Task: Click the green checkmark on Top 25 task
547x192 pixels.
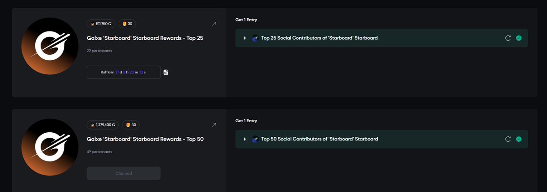Action: tap(519, 38)
